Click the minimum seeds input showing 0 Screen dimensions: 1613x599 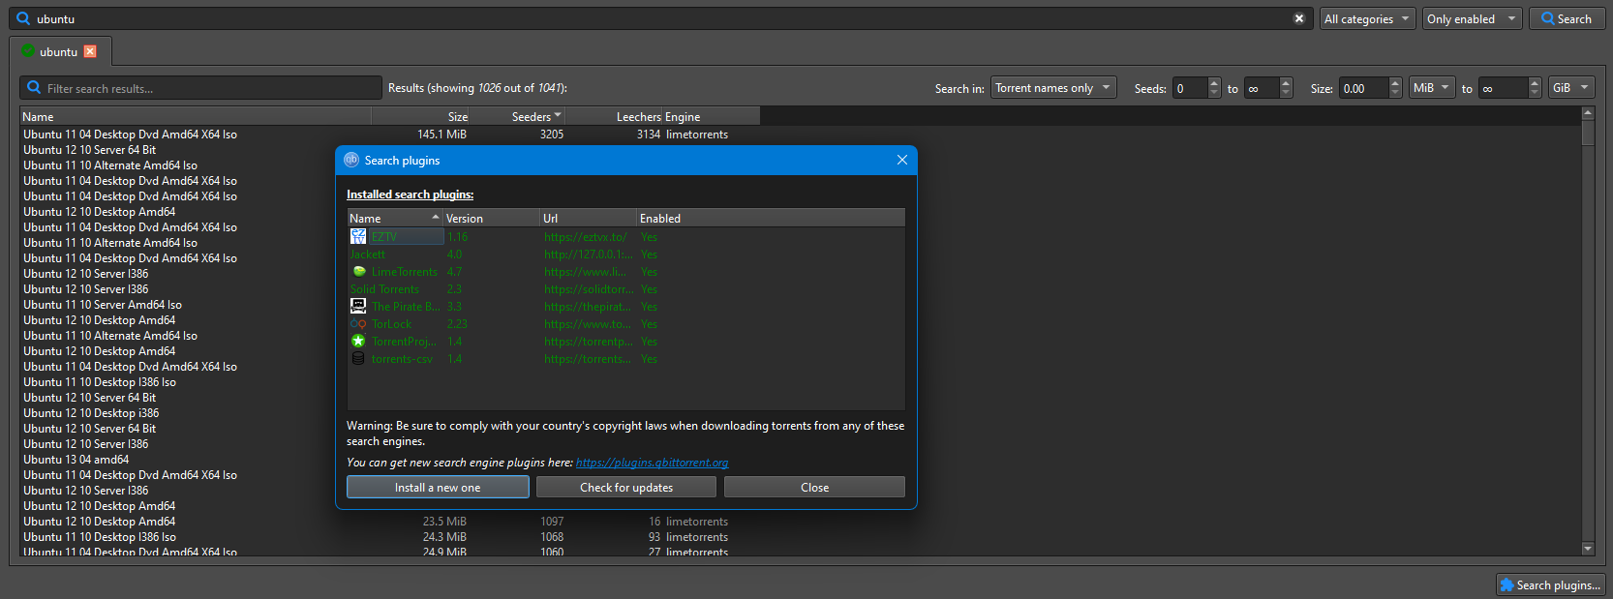point(1190,88)
